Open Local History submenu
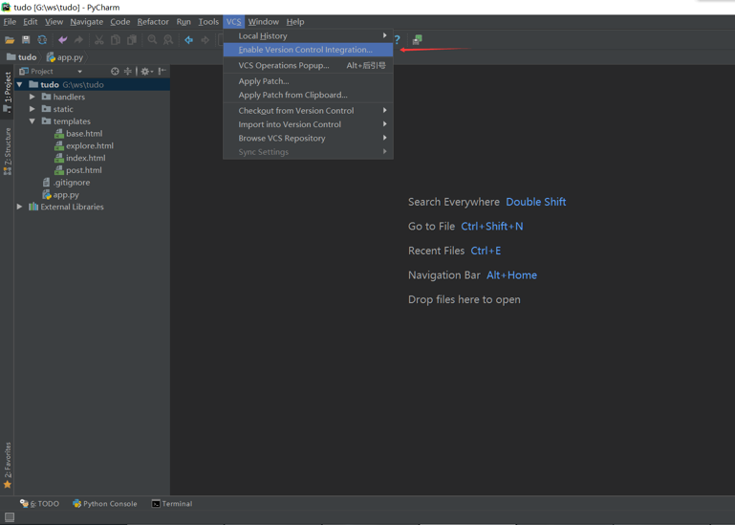Viewport: 735px width, 525px height. click(x=308, y=35)
